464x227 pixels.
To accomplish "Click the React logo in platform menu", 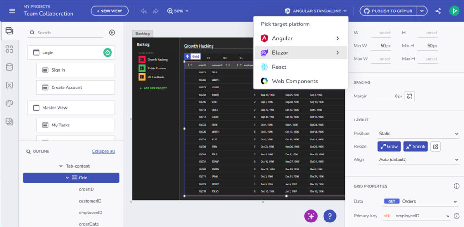I will (x=264, y=67).
